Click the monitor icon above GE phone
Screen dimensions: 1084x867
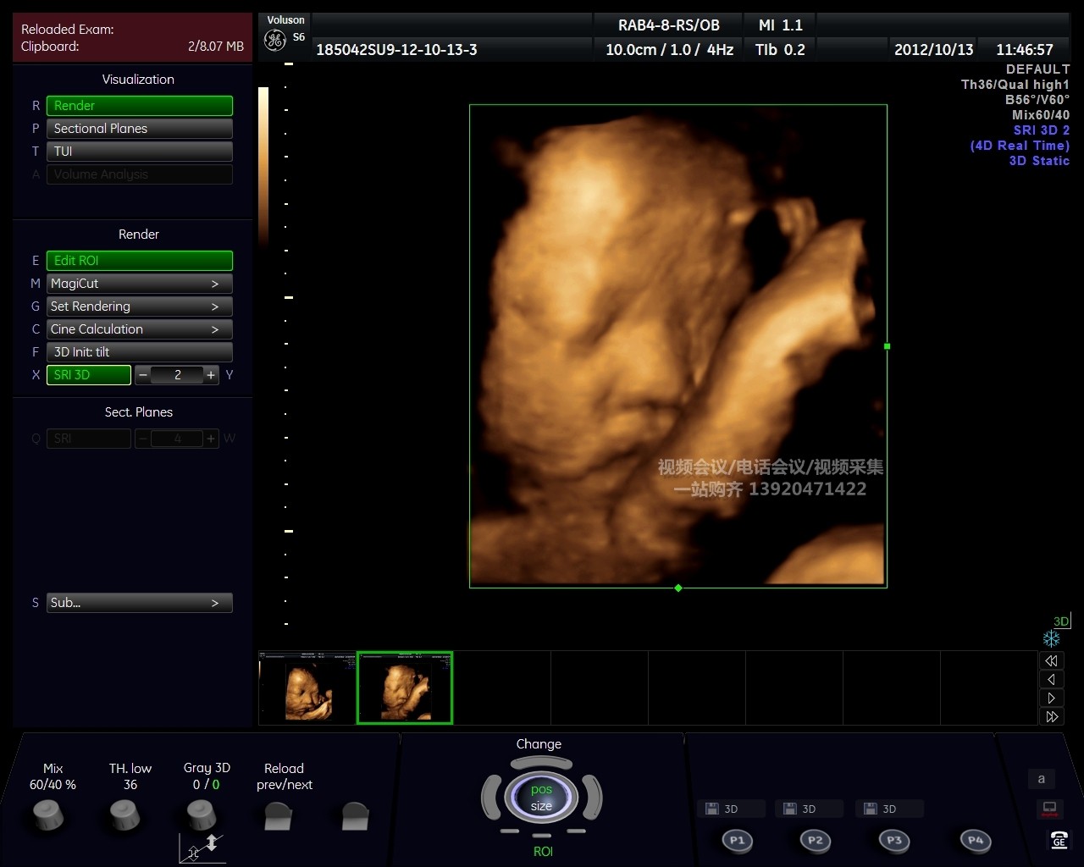[1049, 809]
